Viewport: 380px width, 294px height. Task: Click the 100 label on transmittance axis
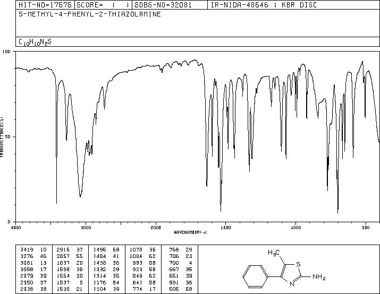7,52
